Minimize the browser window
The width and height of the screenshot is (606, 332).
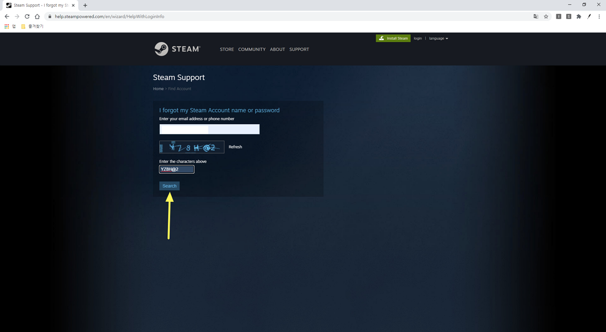point(569,4)
